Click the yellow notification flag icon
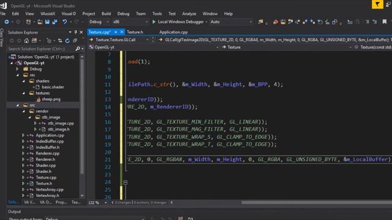Screen dimensions: 392x220 377,4
